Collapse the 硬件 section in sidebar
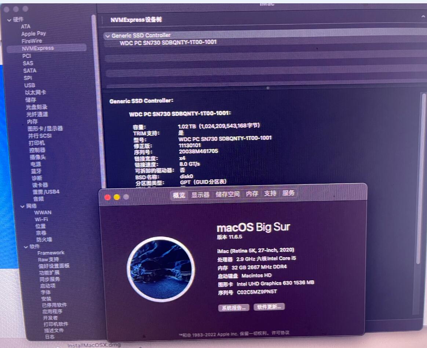The width and height of the screenshot is (427, 348). (x=9, y=20)
